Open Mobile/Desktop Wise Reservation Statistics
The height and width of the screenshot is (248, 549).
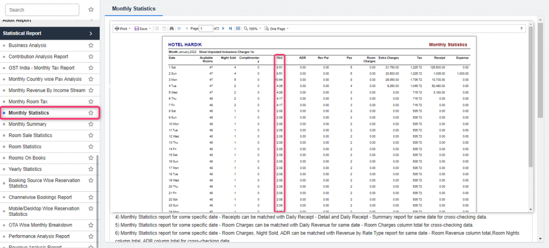44,211
